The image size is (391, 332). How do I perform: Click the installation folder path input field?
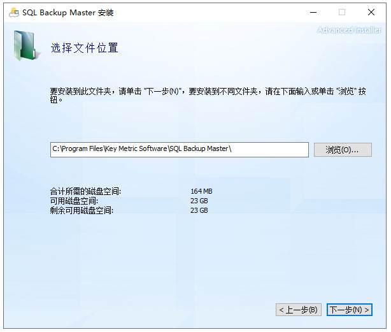point(180,150)
